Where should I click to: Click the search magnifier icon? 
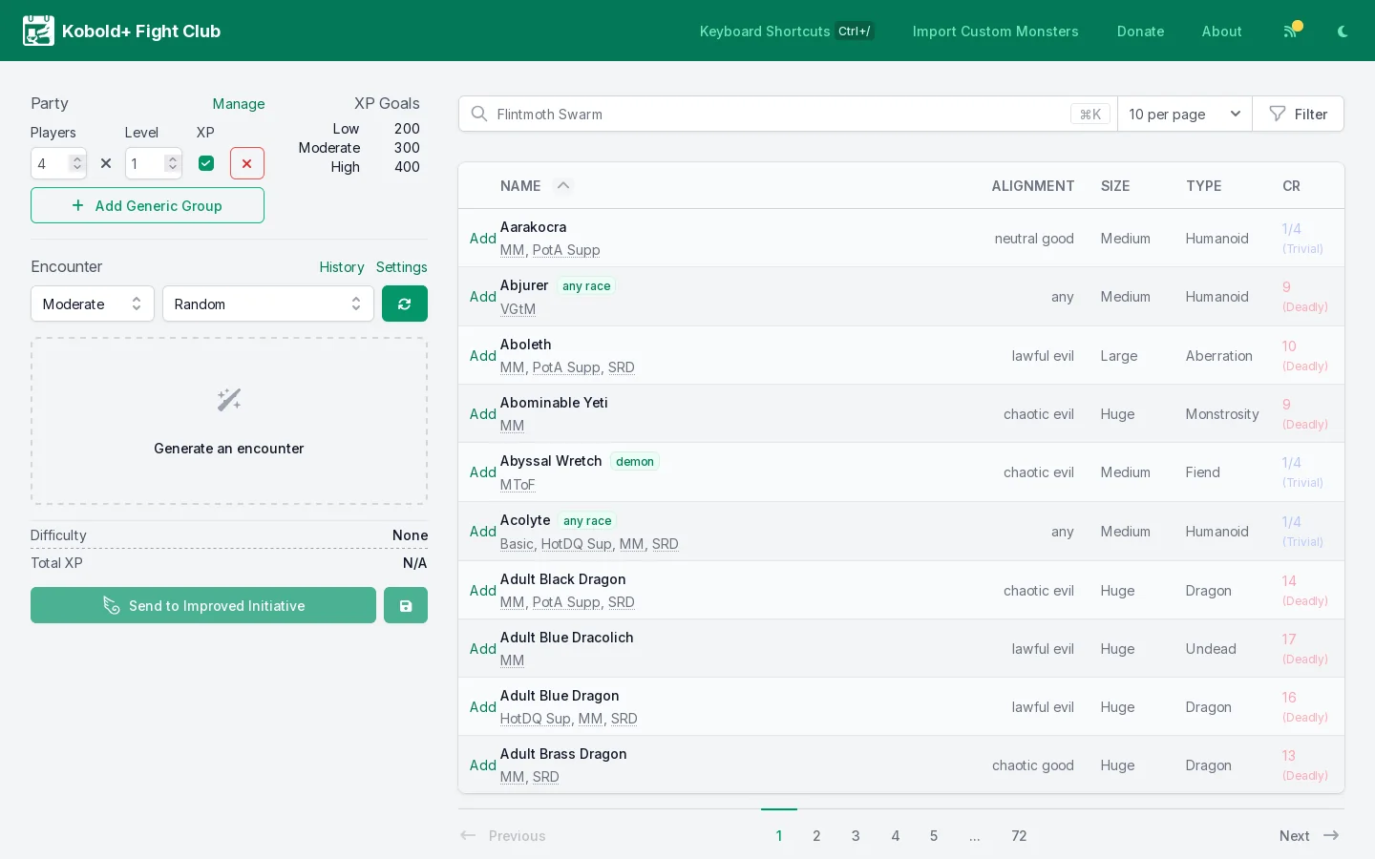479,114
